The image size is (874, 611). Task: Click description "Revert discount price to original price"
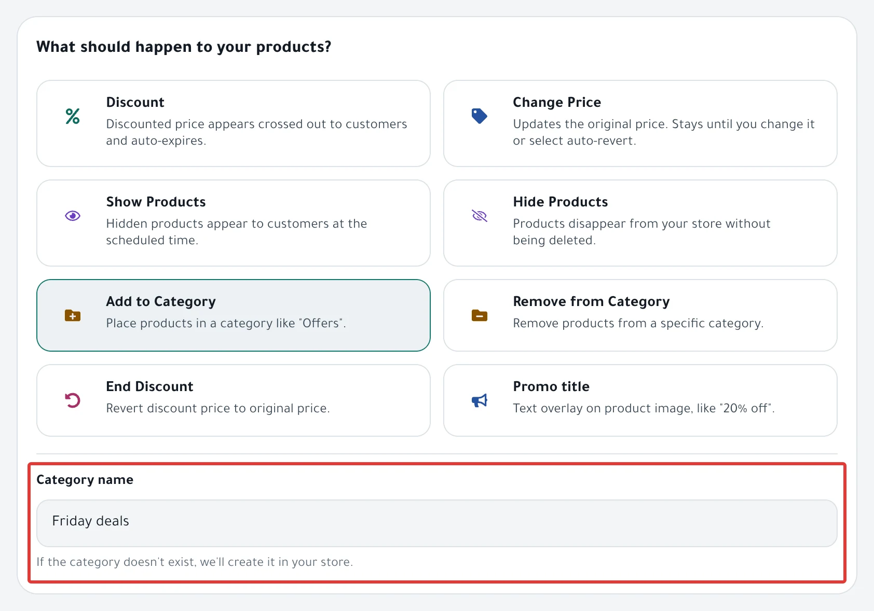[x=218, y=408]
